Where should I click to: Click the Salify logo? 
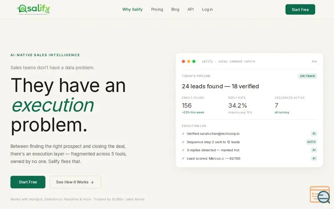click(x=33, y=9)
